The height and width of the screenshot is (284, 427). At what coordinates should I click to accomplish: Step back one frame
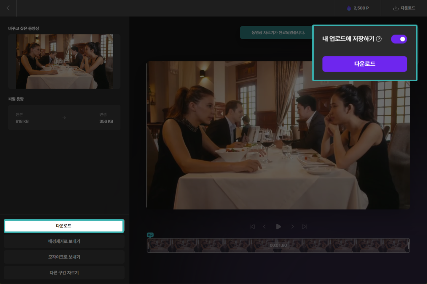pos(264,227)
